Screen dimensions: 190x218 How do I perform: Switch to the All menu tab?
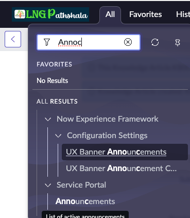(110, 14)
